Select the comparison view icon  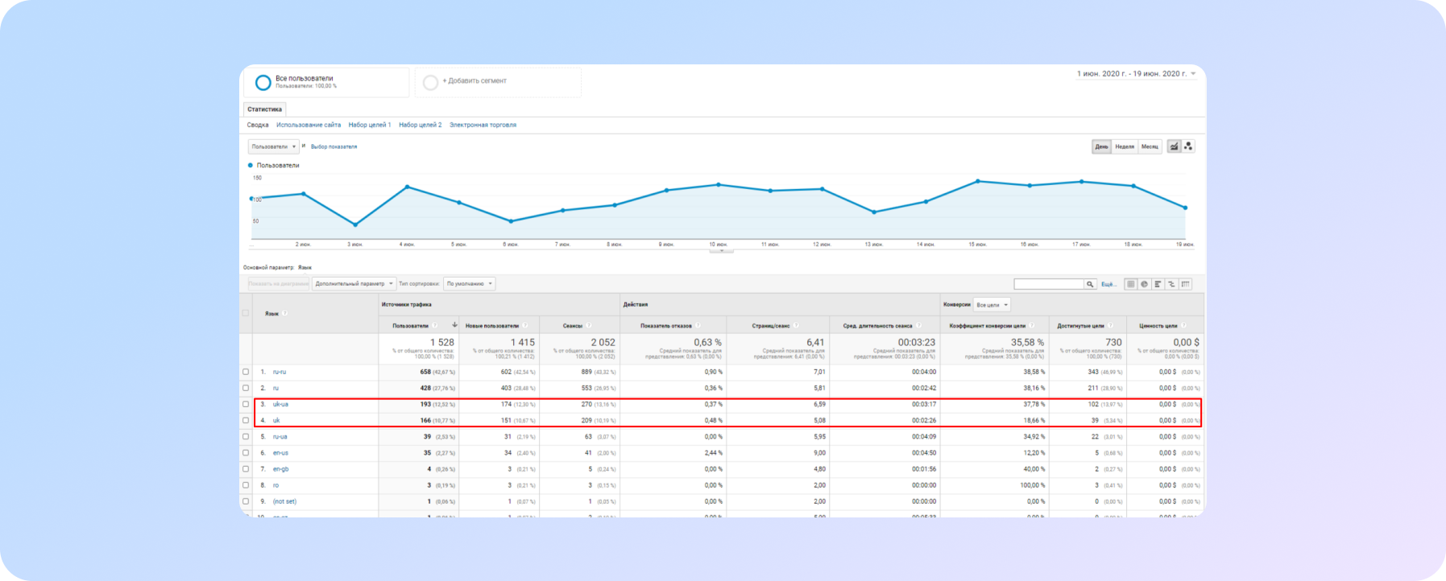(x=1172, y=284)
